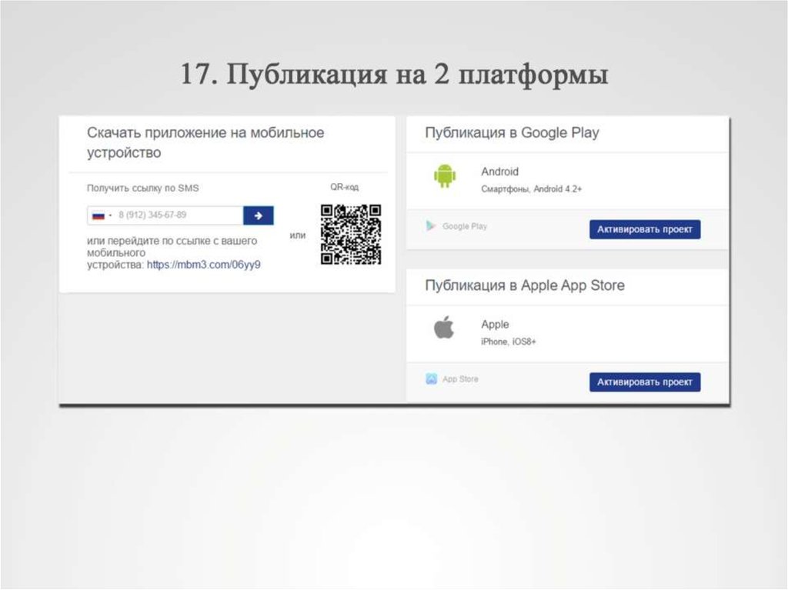Click the green Android robot icon

click(445, 176)
